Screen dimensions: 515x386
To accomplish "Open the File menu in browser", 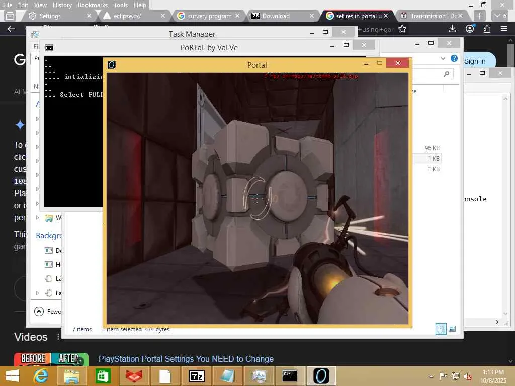I will point(7,5).
